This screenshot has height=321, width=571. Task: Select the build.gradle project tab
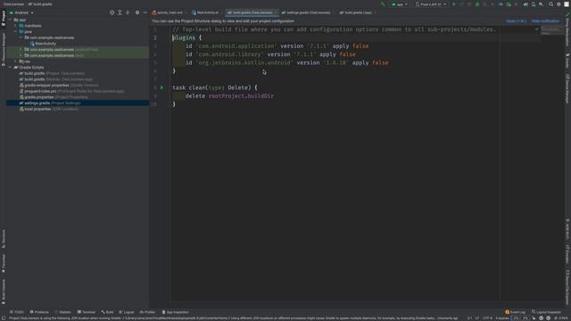click(x=251, y=12)
